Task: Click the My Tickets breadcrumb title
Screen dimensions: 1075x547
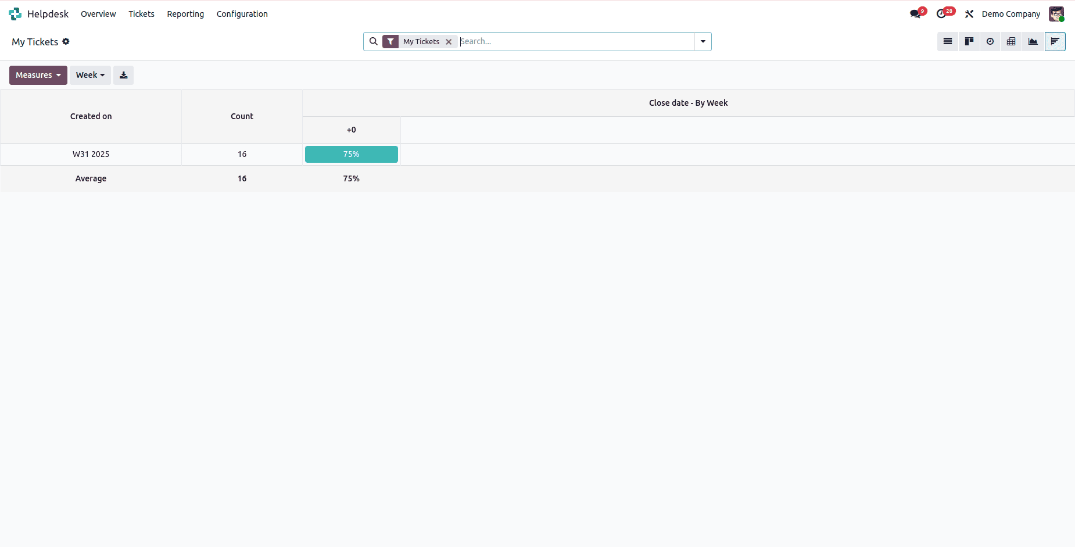Action: (x=35, y=42)
